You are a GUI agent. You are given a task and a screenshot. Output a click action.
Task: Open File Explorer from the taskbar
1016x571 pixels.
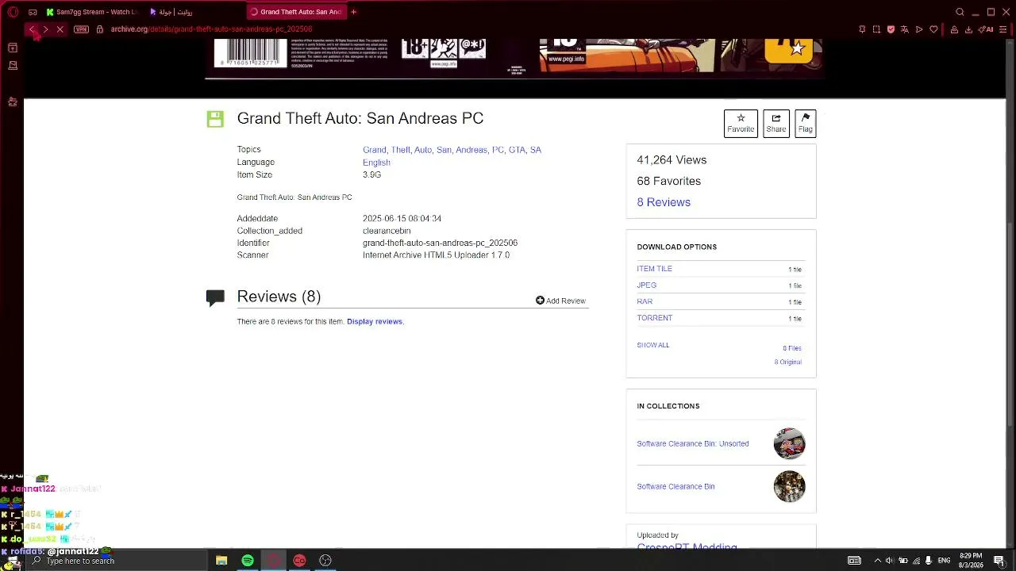[221, 561]
